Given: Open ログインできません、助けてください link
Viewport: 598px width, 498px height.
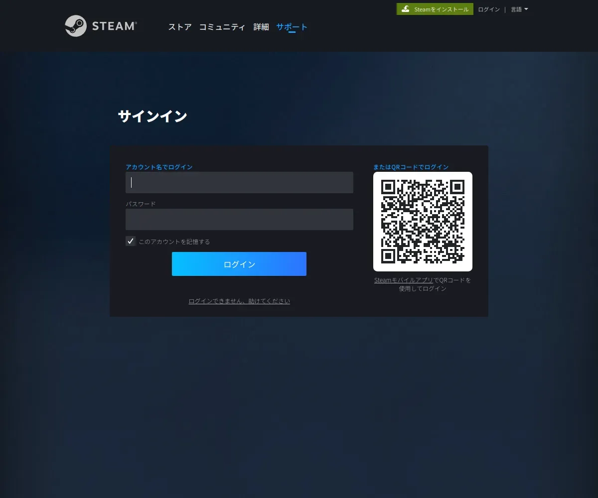Looking at the screenshot, I should pos(239,301).
